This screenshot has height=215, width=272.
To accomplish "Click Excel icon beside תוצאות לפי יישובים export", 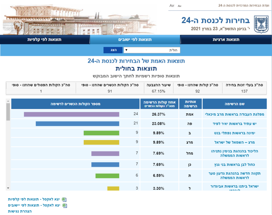I will click(65, 206).
